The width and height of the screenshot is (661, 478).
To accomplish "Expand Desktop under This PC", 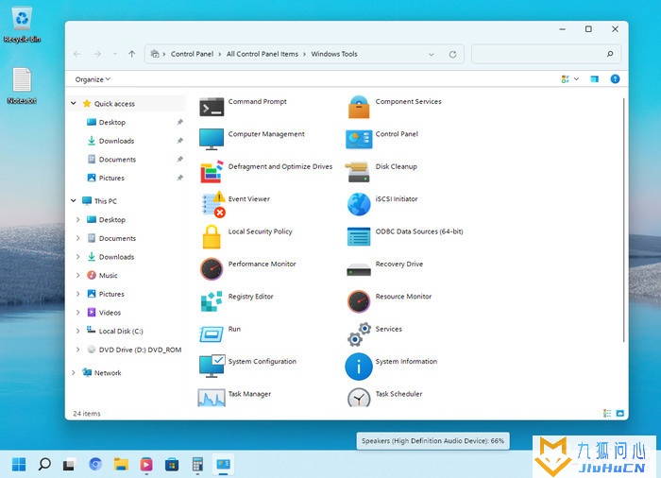I will click(x=77, y=219).
